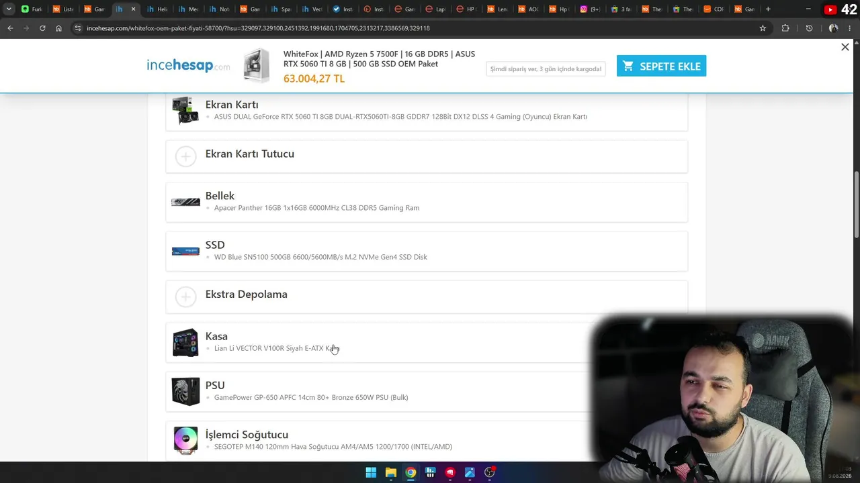Switch to the COF browser tab
This screenshot has width=860, height=483.
pos(713,9)
